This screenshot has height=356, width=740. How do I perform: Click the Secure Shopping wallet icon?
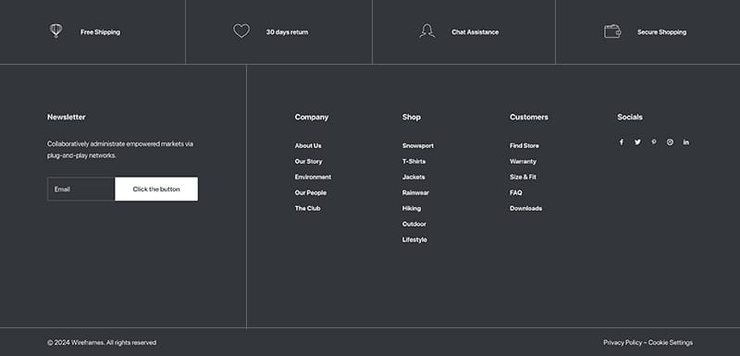click(x=612, y=31)
